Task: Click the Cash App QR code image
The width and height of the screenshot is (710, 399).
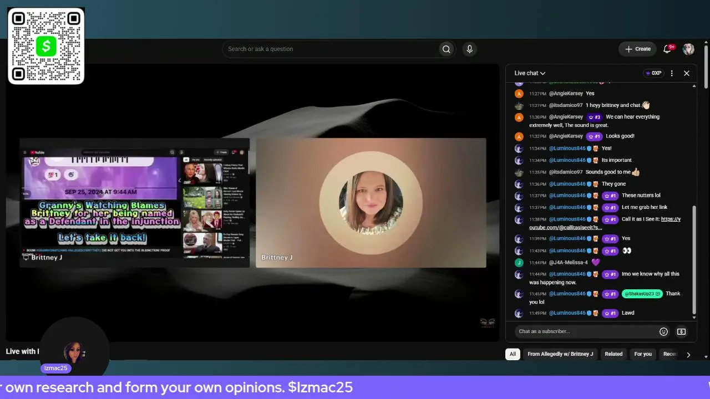Action: (x=46, y=46)
